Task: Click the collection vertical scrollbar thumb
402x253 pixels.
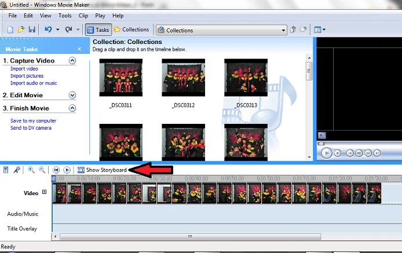Action: [309, 71]
